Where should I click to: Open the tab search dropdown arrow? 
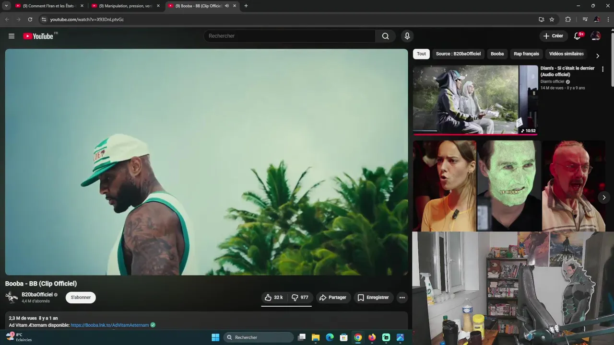click(x=6, y=6)
